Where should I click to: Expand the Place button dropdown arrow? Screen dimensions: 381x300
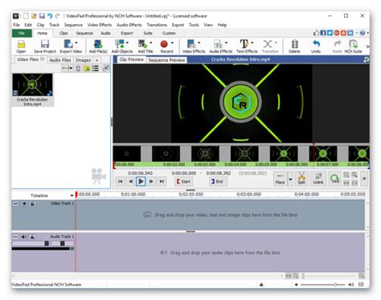click(290, 179)
